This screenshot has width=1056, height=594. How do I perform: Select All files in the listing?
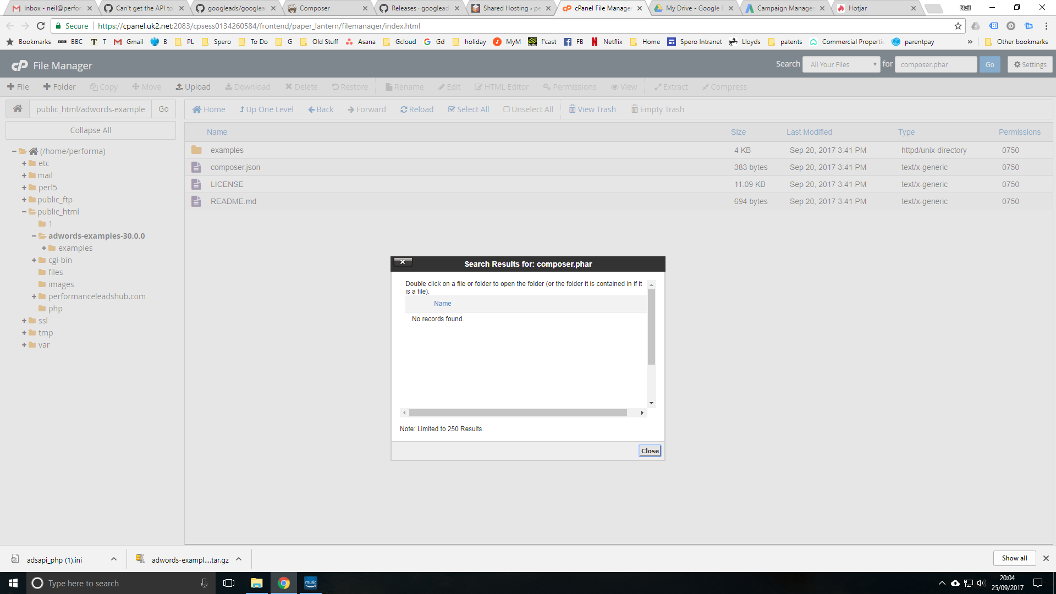click(469, 109)
